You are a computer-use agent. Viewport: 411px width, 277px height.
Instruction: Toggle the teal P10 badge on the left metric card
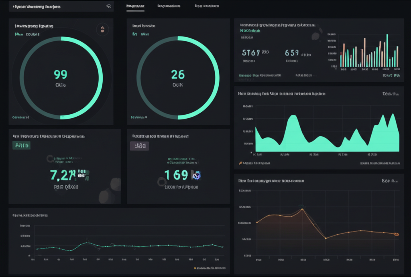[x=21, y=145]
